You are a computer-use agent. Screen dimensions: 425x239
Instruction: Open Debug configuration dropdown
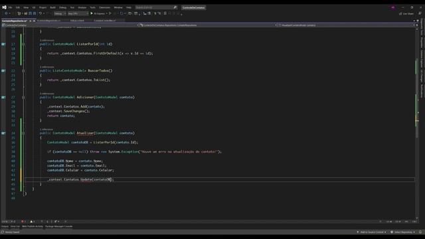(60, 13)
